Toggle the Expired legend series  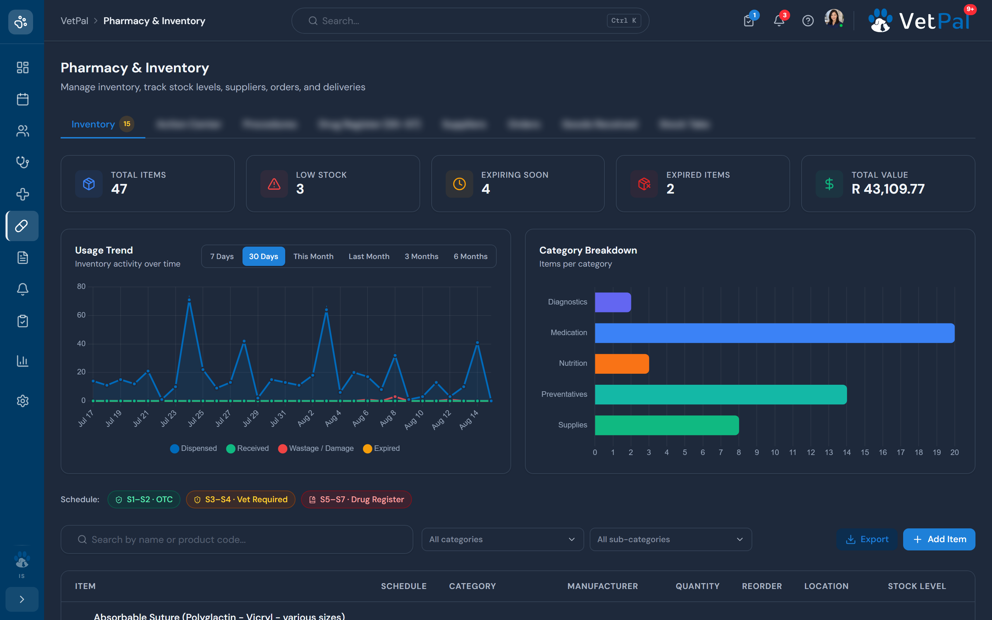coord(381,448)
